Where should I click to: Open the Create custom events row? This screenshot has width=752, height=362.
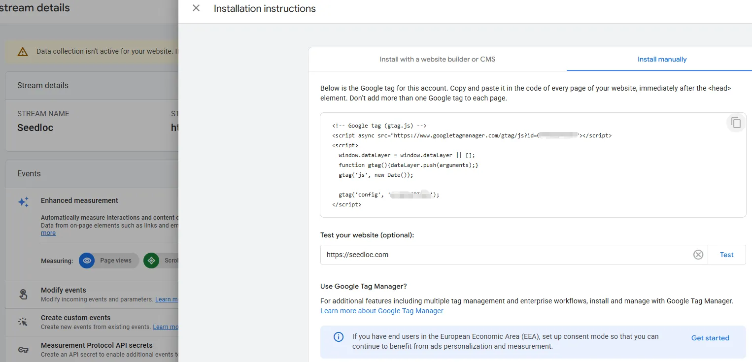tap(76, 318)
